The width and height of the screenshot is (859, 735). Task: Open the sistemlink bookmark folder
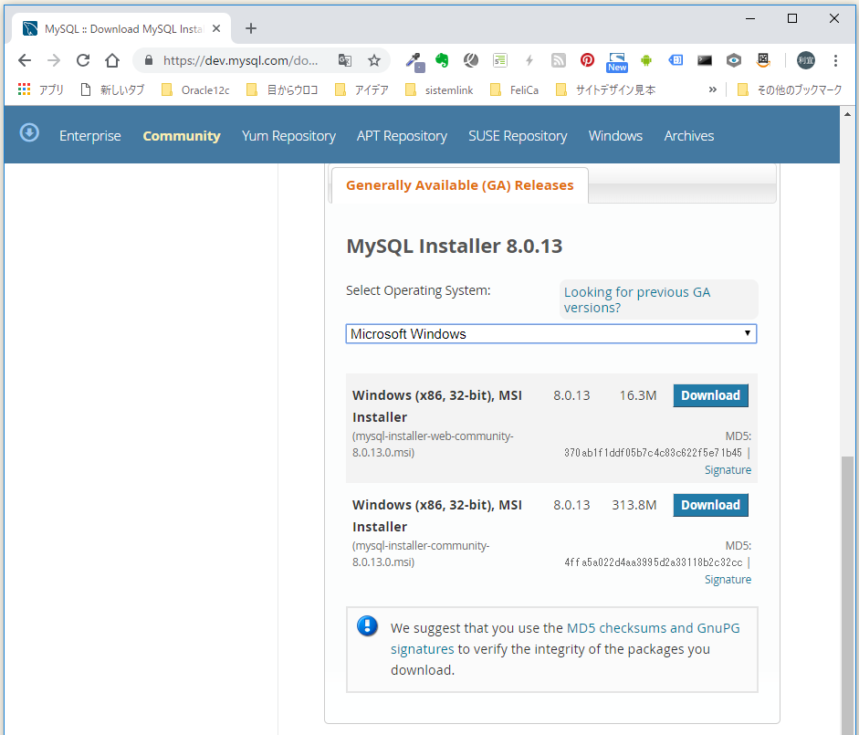pyautogui.click(x=439, y=89)
